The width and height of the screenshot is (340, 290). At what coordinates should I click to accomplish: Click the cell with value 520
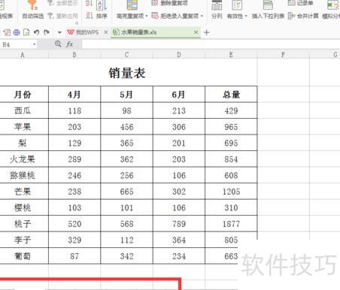(74, 224)
